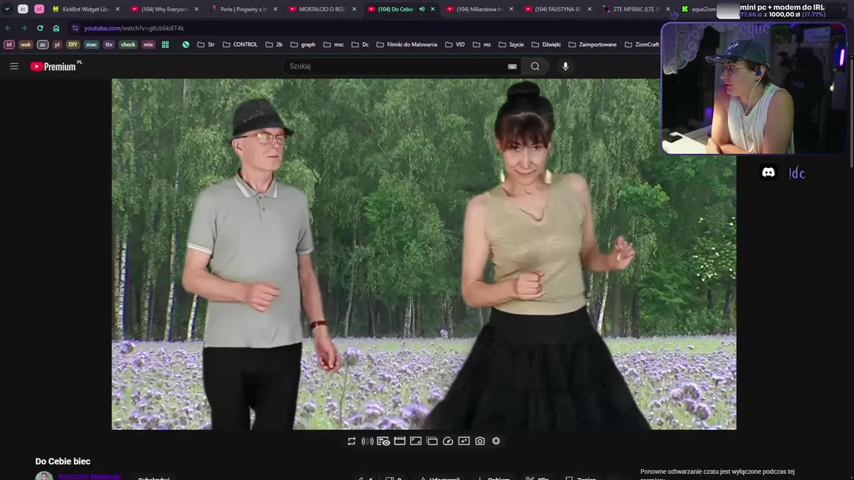The image size is (854, 480).
Task: Go to YouTube Premium home logo
Action: click(x=56, y=66)
